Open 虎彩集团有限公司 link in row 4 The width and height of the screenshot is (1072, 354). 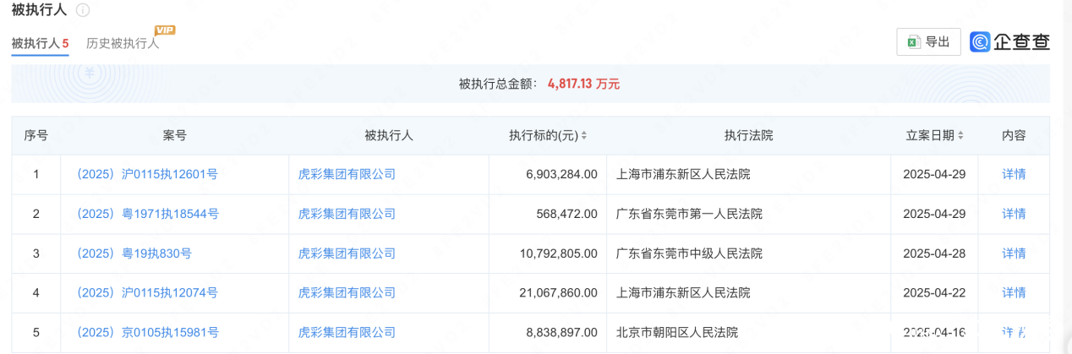point(347,292)
